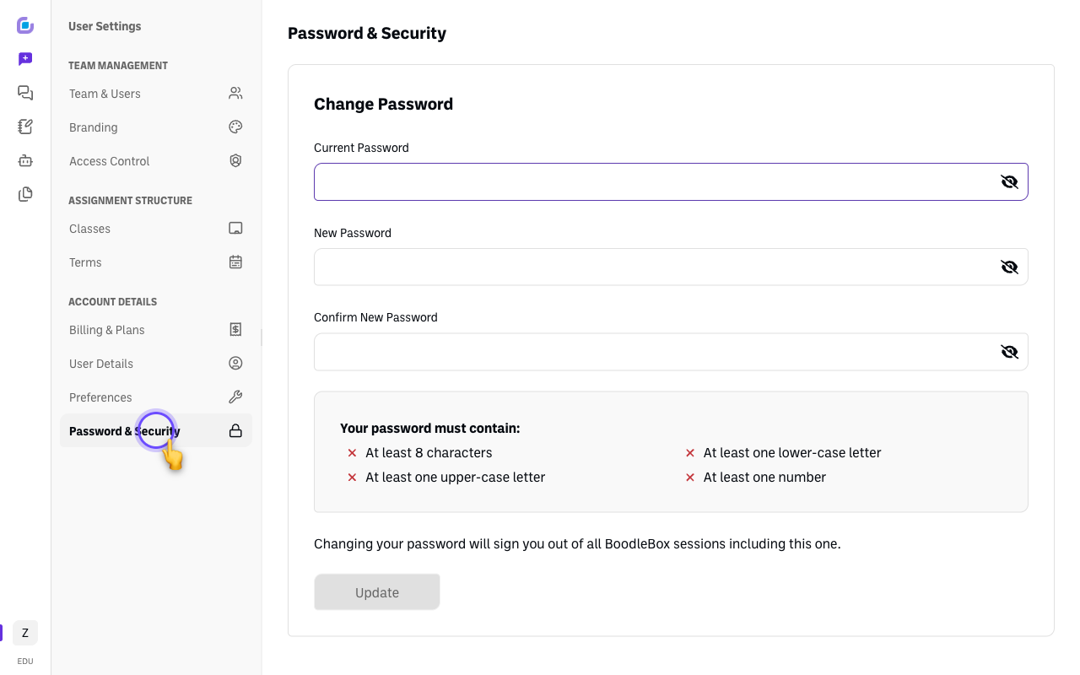The width and height of the screenshot is (1080, 675).
Task: Start a new chat from sidebar icon
Action: 25,59
